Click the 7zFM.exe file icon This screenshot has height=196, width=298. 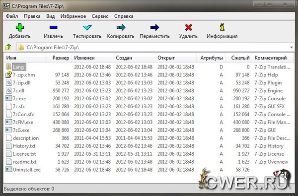coord(9,122)
